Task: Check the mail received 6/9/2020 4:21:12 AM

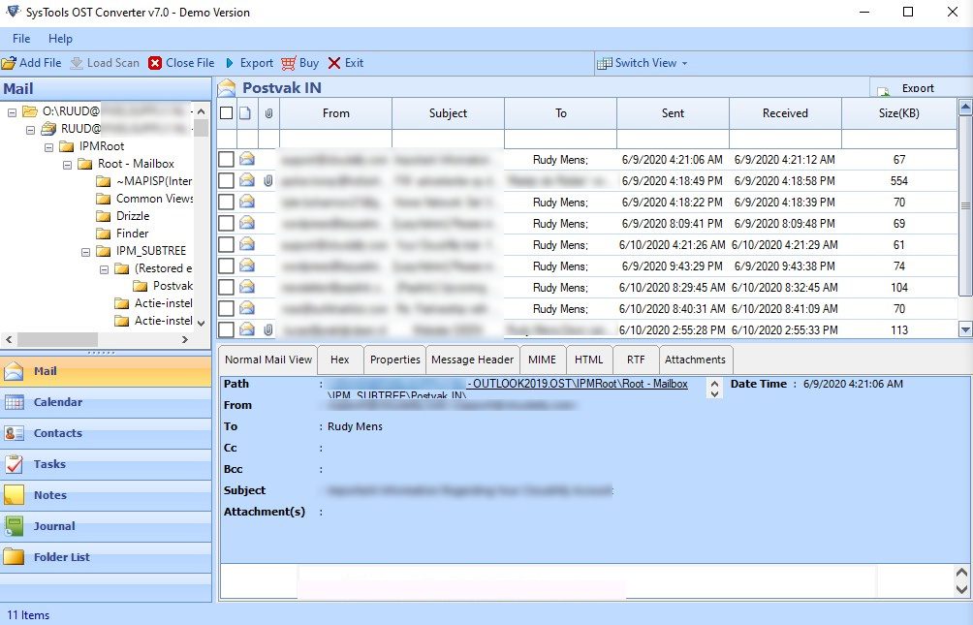Action: coord(227,160)
